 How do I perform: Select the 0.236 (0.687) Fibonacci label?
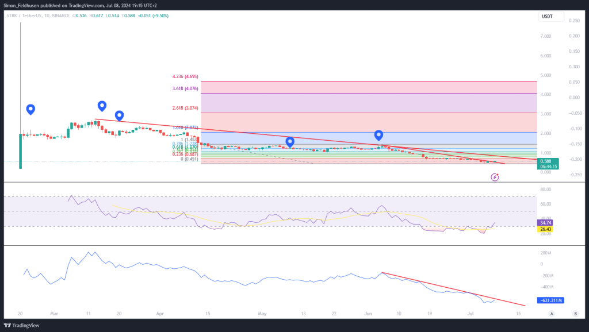[185, 154]
